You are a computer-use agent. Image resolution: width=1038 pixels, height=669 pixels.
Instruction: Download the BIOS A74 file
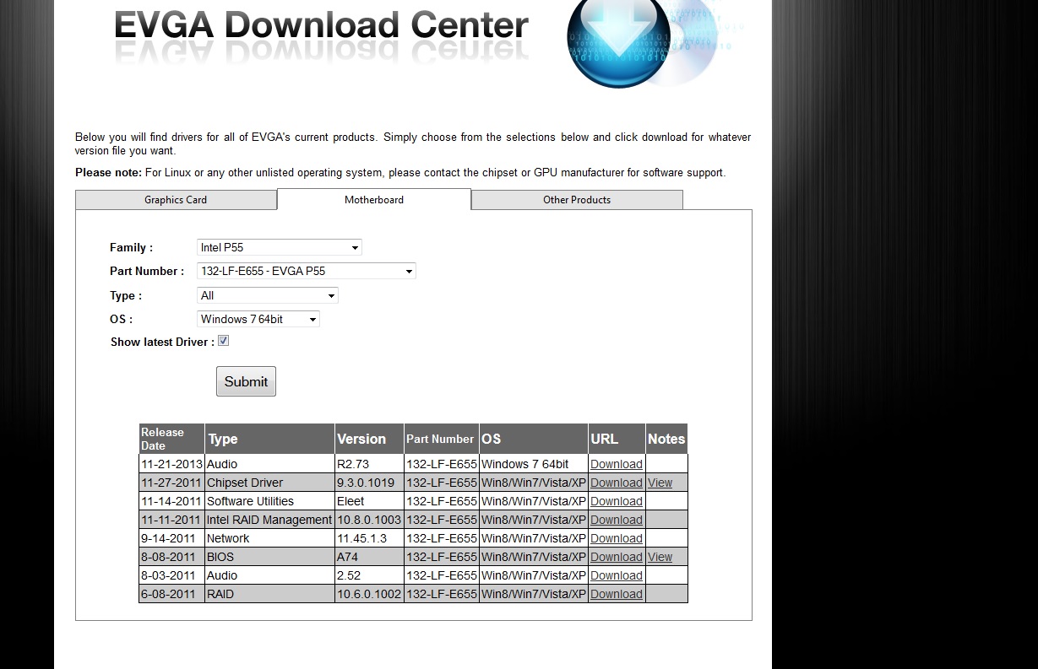(x=617, y=557)
